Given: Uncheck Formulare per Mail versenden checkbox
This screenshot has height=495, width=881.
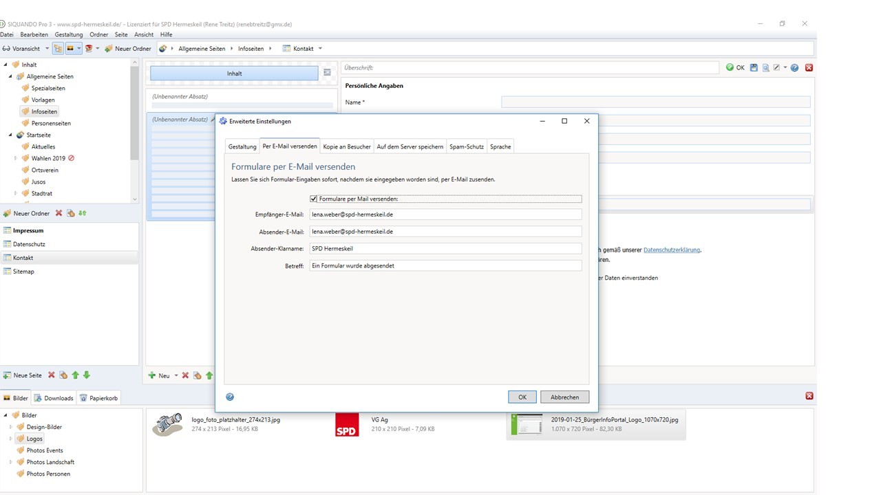Looking at the screenshot, I should 314,199.
